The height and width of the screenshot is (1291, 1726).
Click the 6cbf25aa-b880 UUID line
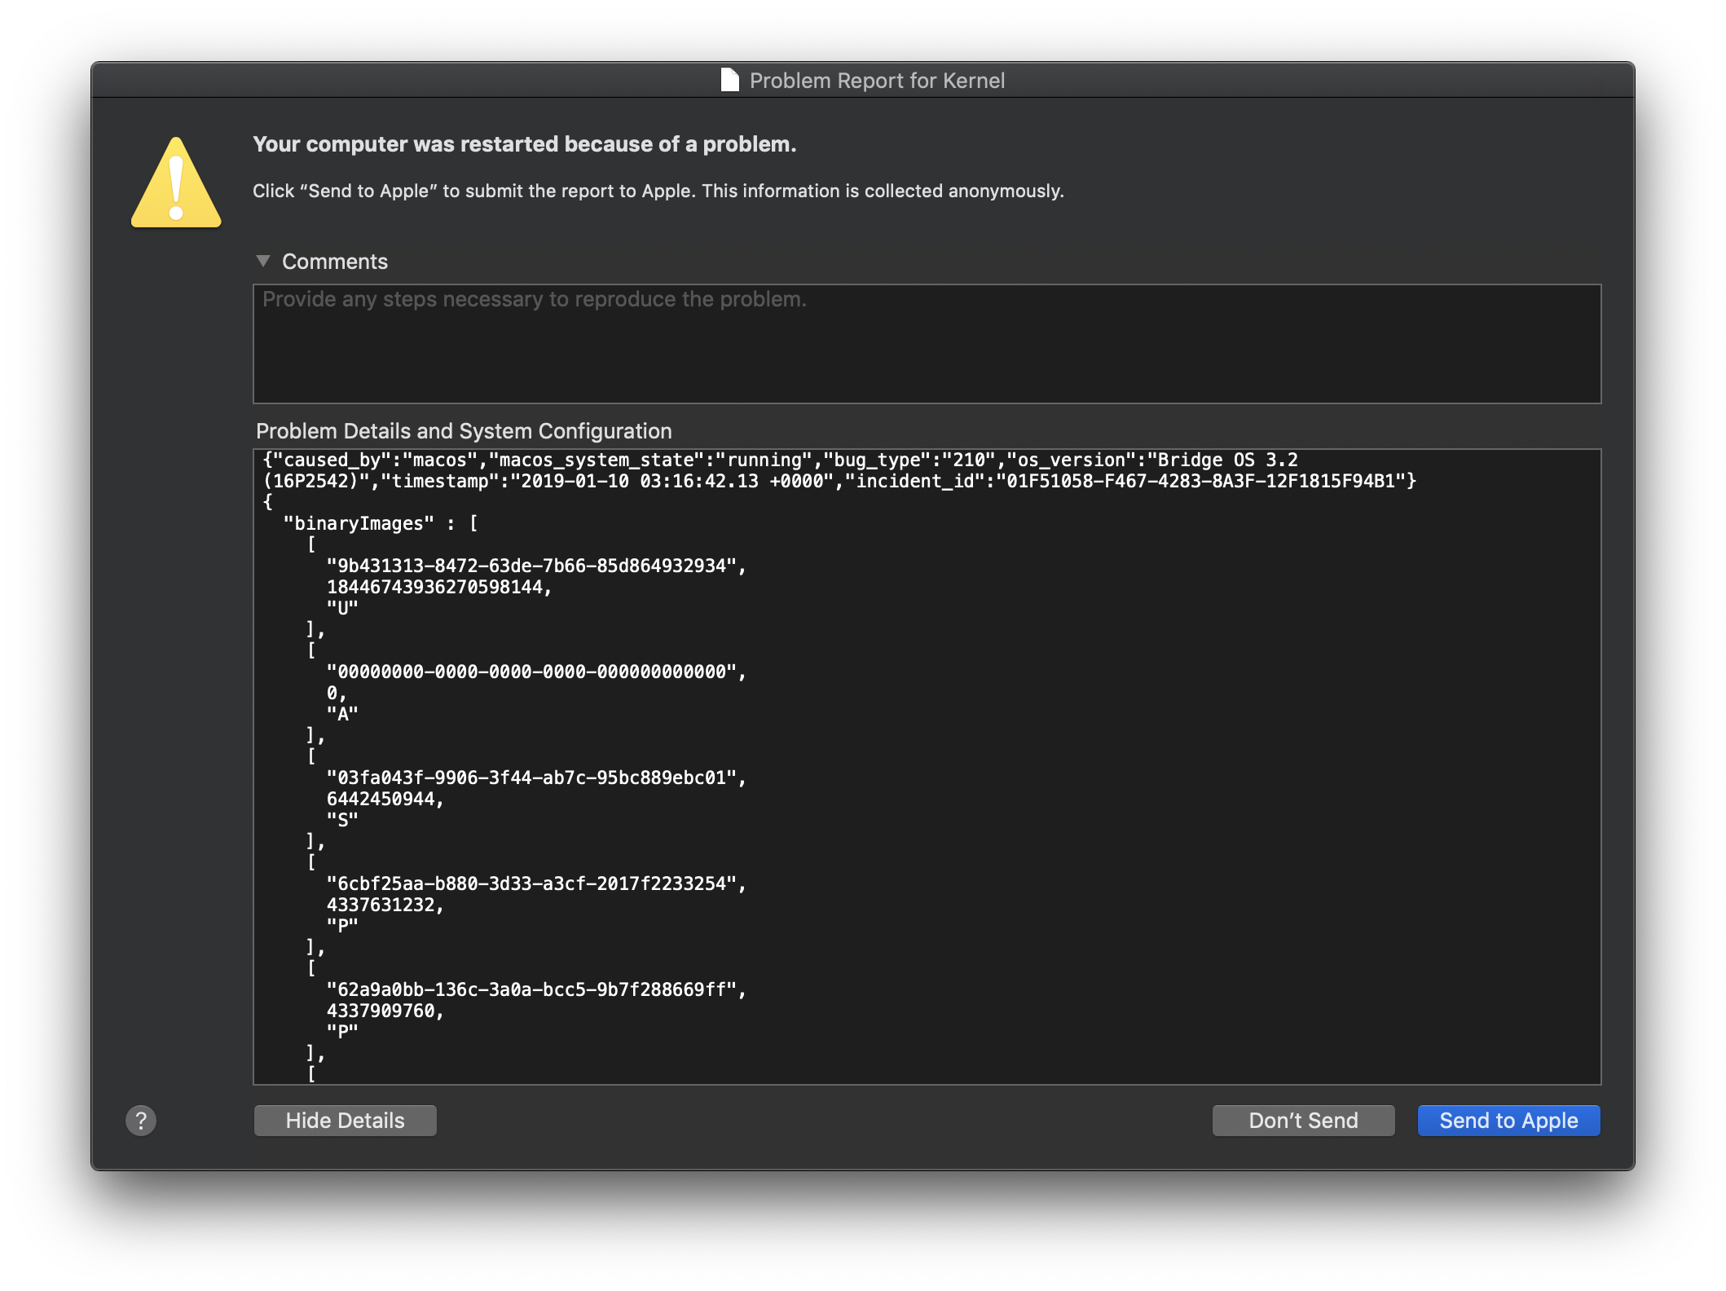(x=535, y=883)
